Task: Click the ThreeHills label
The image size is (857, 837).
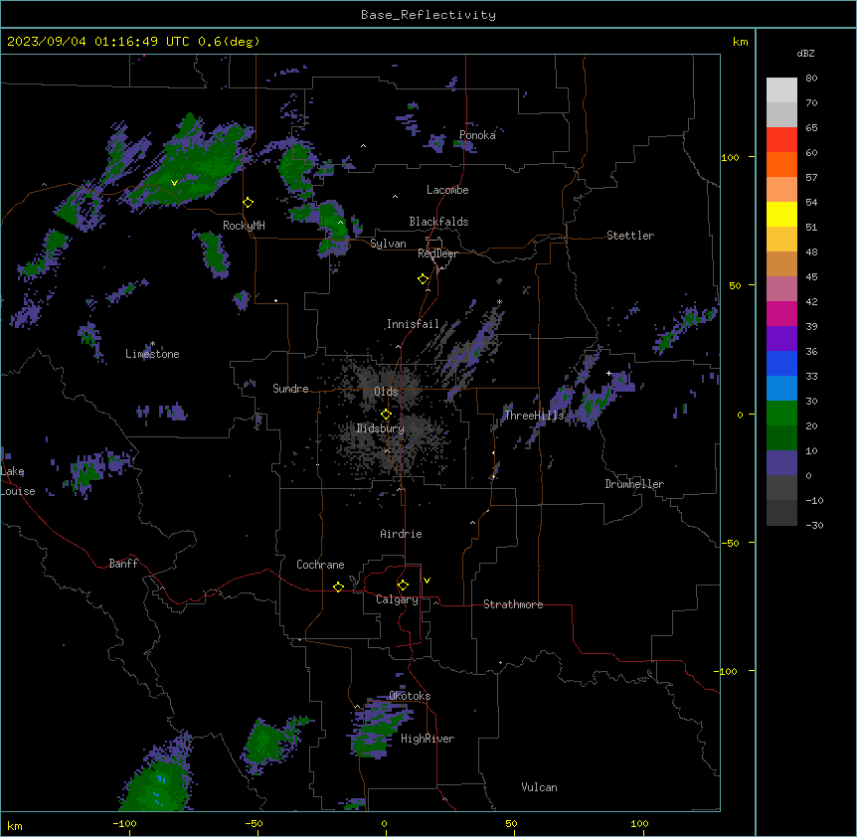Action: click(534, 416)
